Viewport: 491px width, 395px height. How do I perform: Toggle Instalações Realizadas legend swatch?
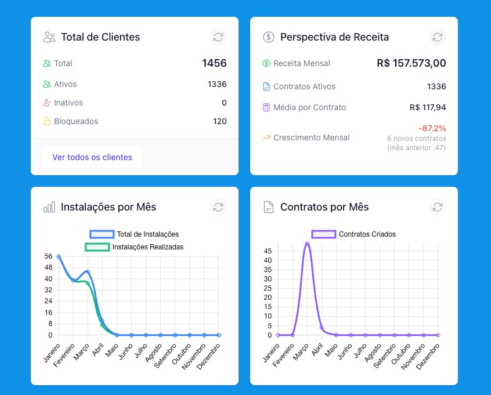coord(98,247)
